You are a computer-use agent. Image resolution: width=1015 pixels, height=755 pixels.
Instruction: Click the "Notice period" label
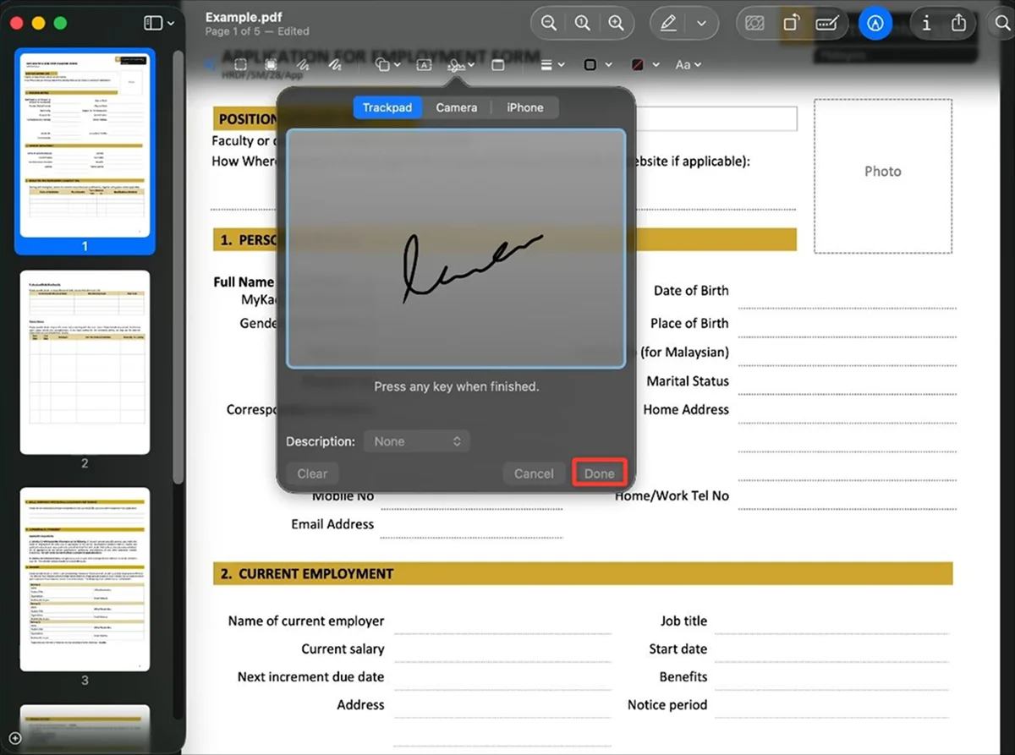click(667, 704)
